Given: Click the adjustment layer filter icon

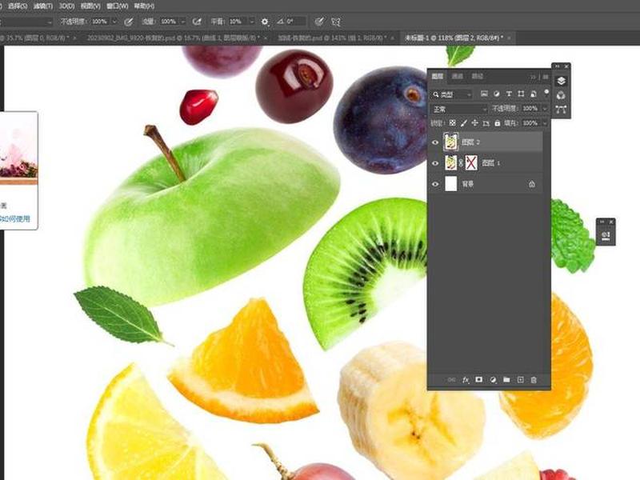Looking at the screenshot, I should click(496, 94).
